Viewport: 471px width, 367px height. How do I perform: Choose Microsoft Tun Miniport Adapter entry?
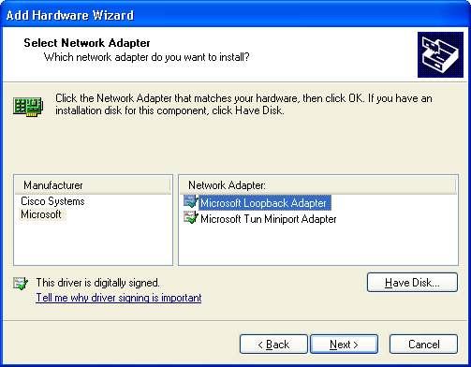pos(269,219)
